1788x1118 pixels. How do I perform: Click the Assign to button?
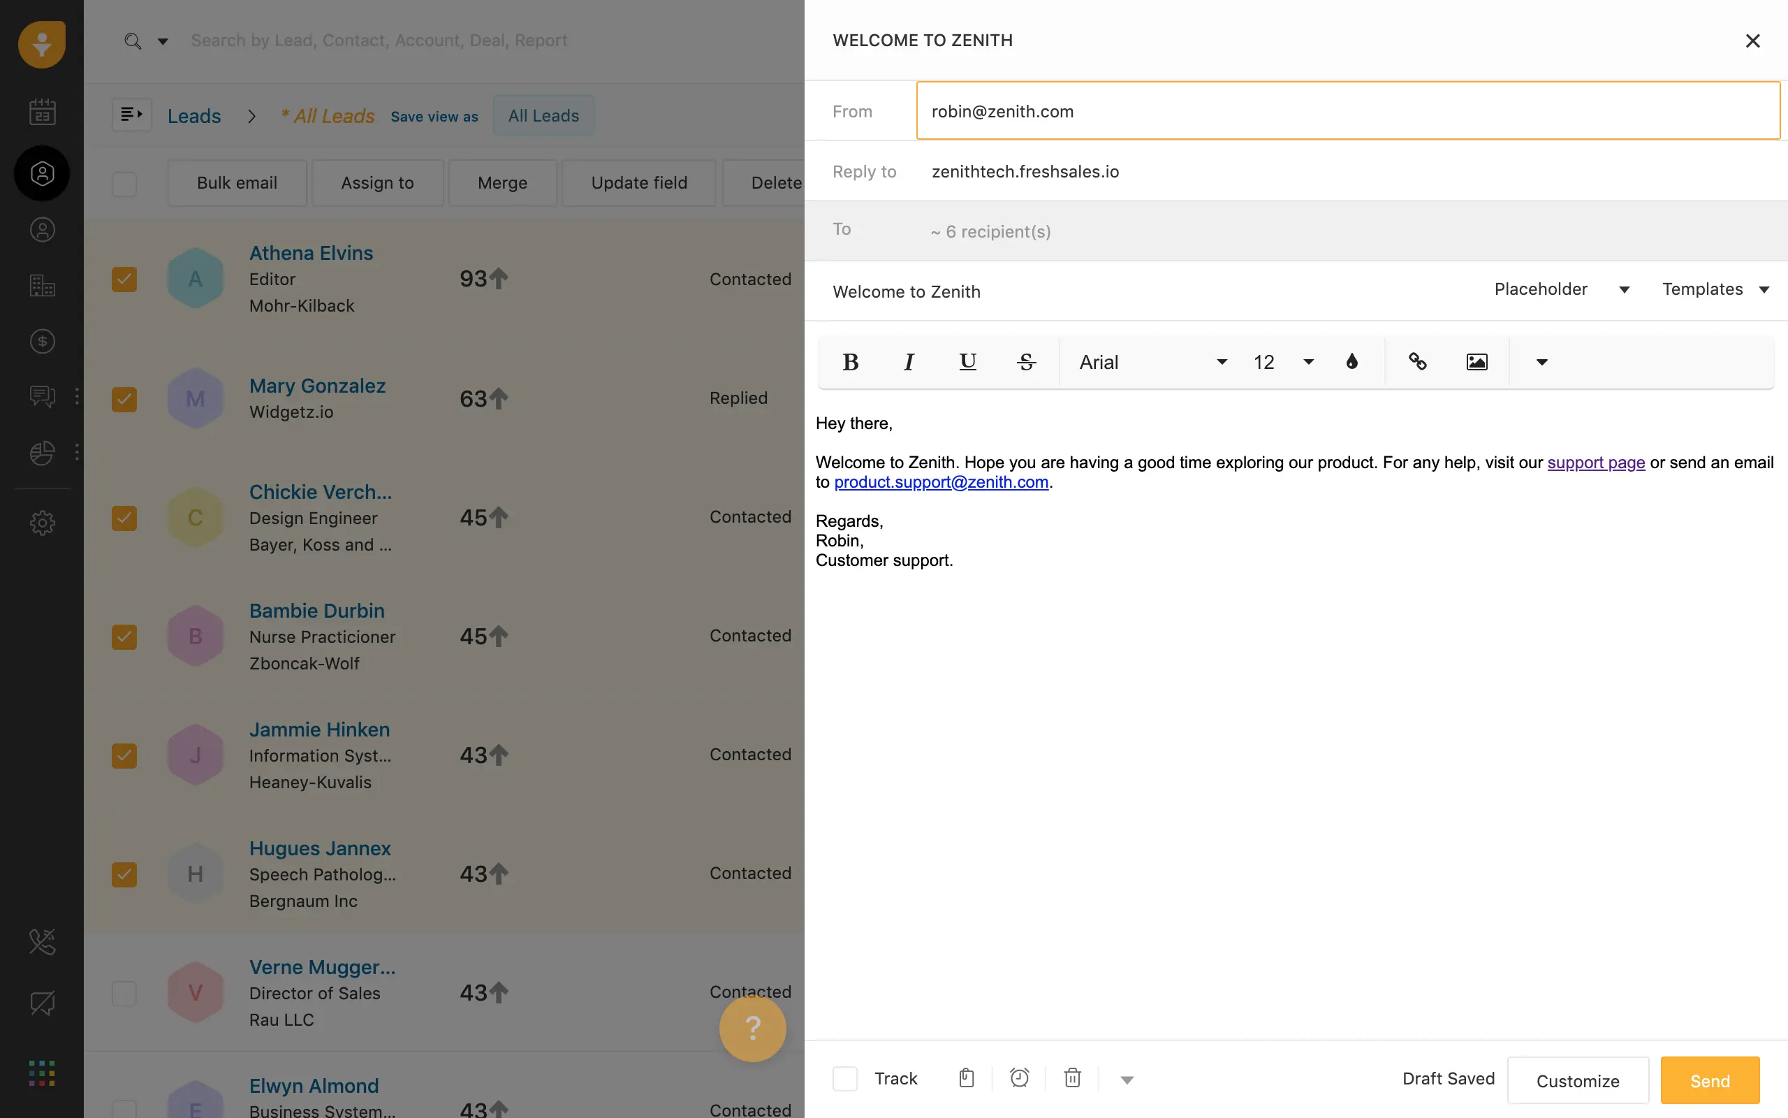click(x=377, y=182)
